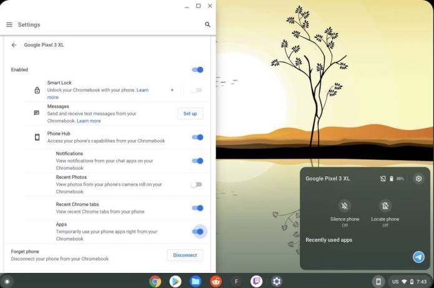Click the Recent Photos setting label

click(x=72, y=177)
